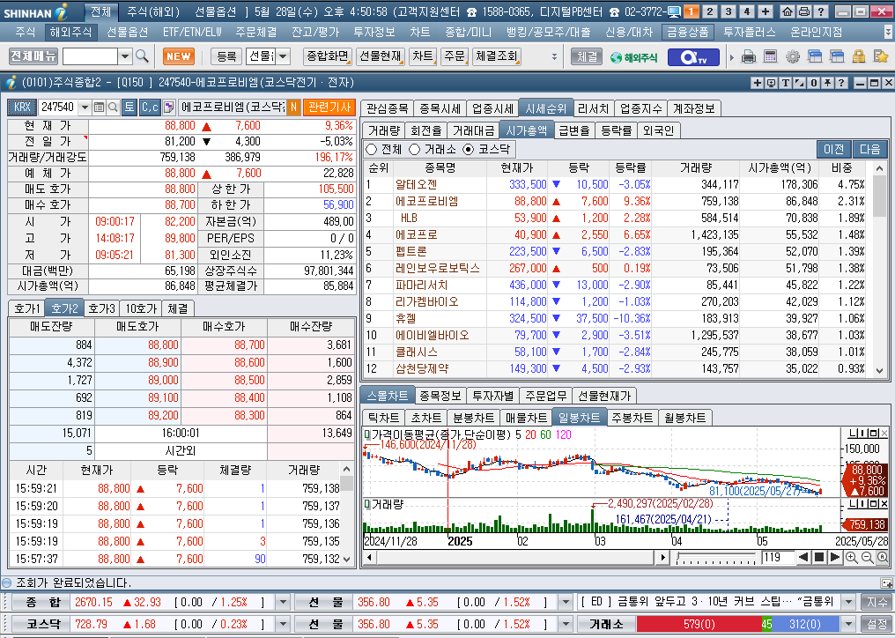Play chart forward with right triangle button

834,558
